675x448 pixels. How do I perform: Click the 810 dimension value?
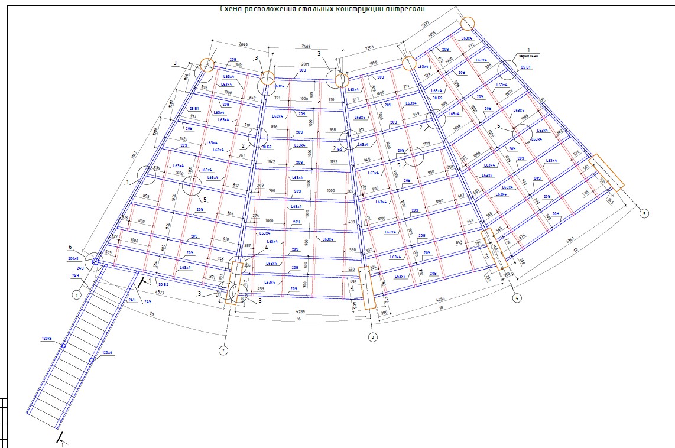331,100
